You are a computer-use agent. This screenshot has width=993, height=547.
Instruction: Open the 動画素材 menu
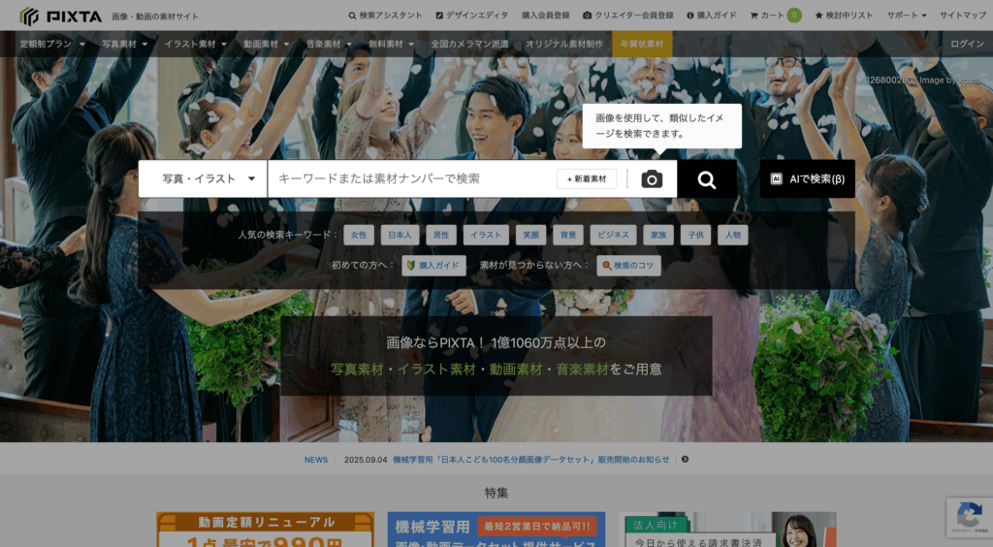[x=268, y=44]
